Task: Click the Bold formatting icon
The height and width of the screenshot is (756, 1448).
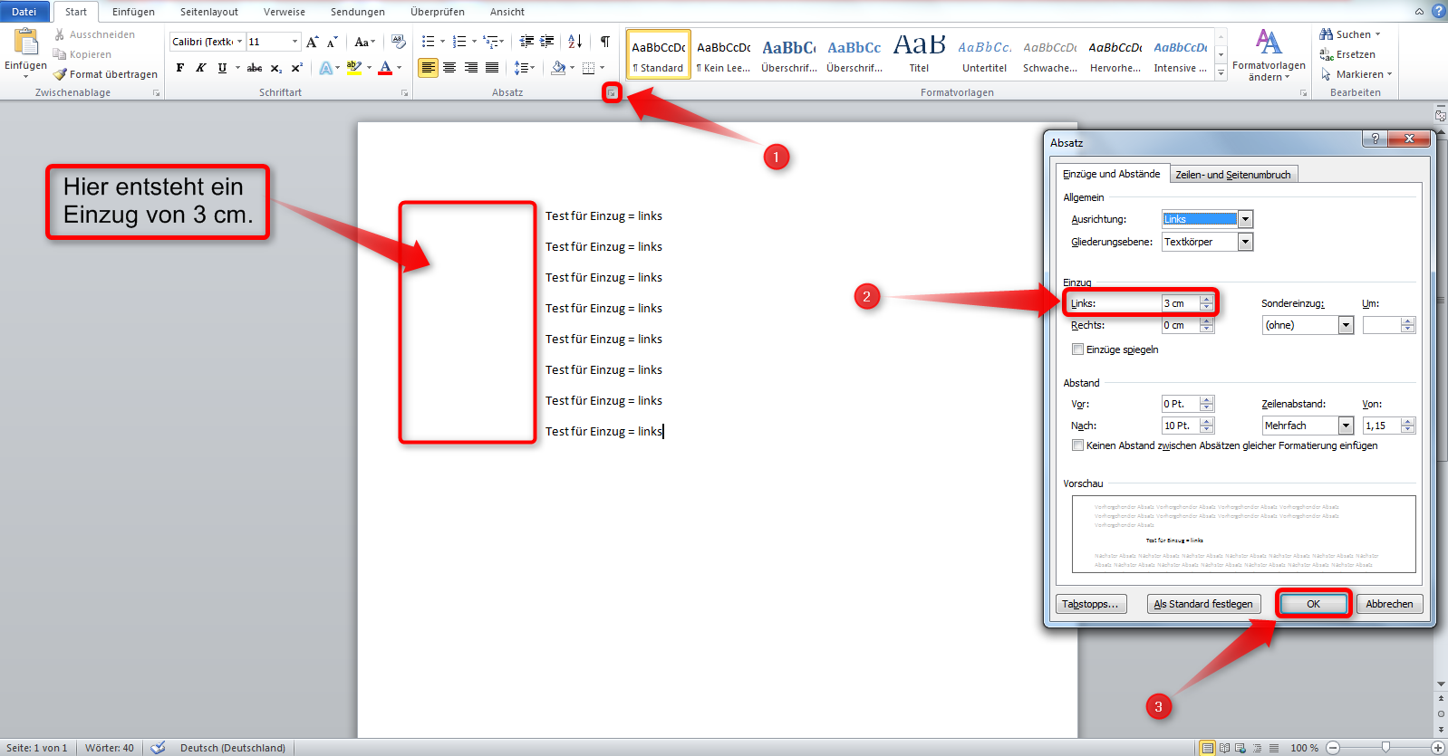Action: [180, 68]
